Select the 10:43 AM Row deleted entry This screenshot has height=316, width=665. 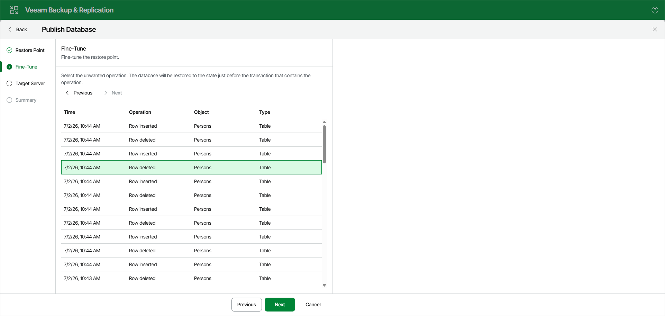coord(191,278)
